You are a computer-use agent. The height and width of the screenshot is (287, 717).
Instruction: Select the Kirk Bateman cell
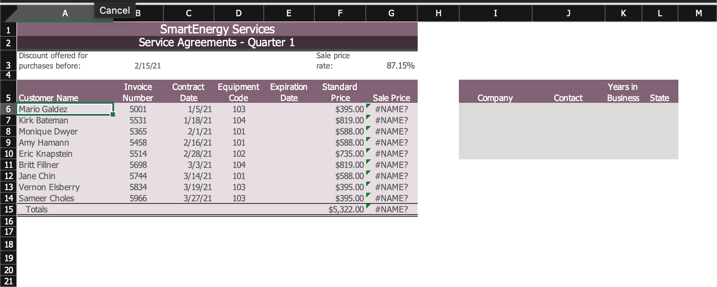click(x=65, y=120)
